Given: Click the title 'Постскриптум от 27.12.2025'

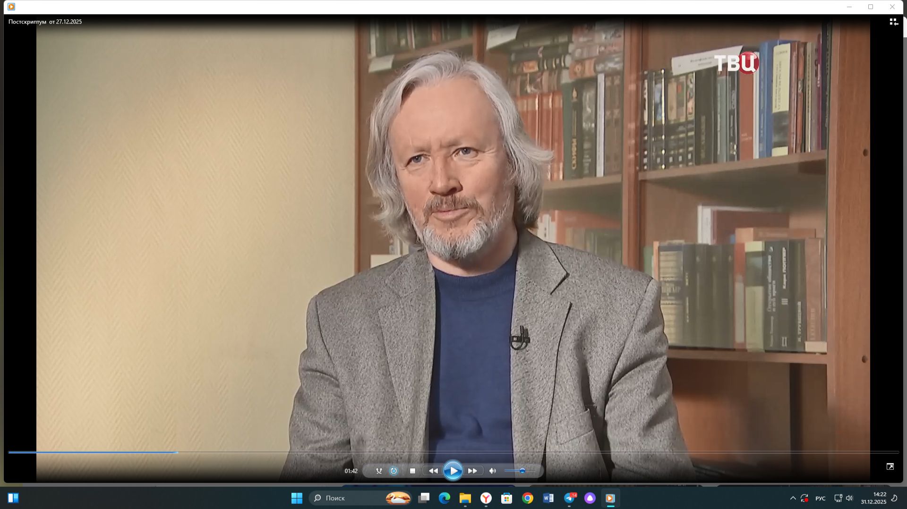Looking at the screenshot, I should click(45, 22).
